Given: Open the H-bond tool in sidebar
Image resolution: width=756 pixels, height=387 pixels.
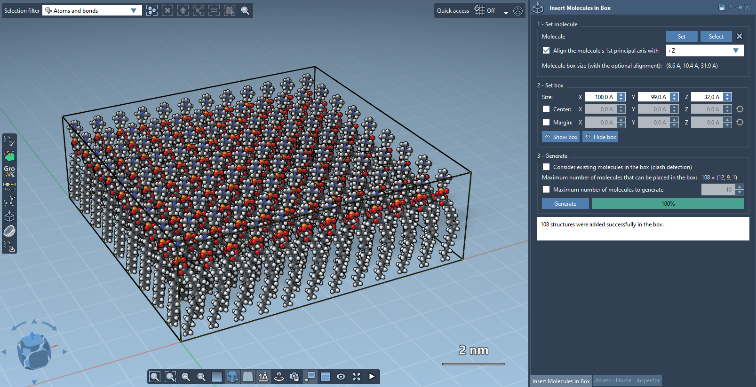Looking at the screenshot, I should (x=9, y=186).
